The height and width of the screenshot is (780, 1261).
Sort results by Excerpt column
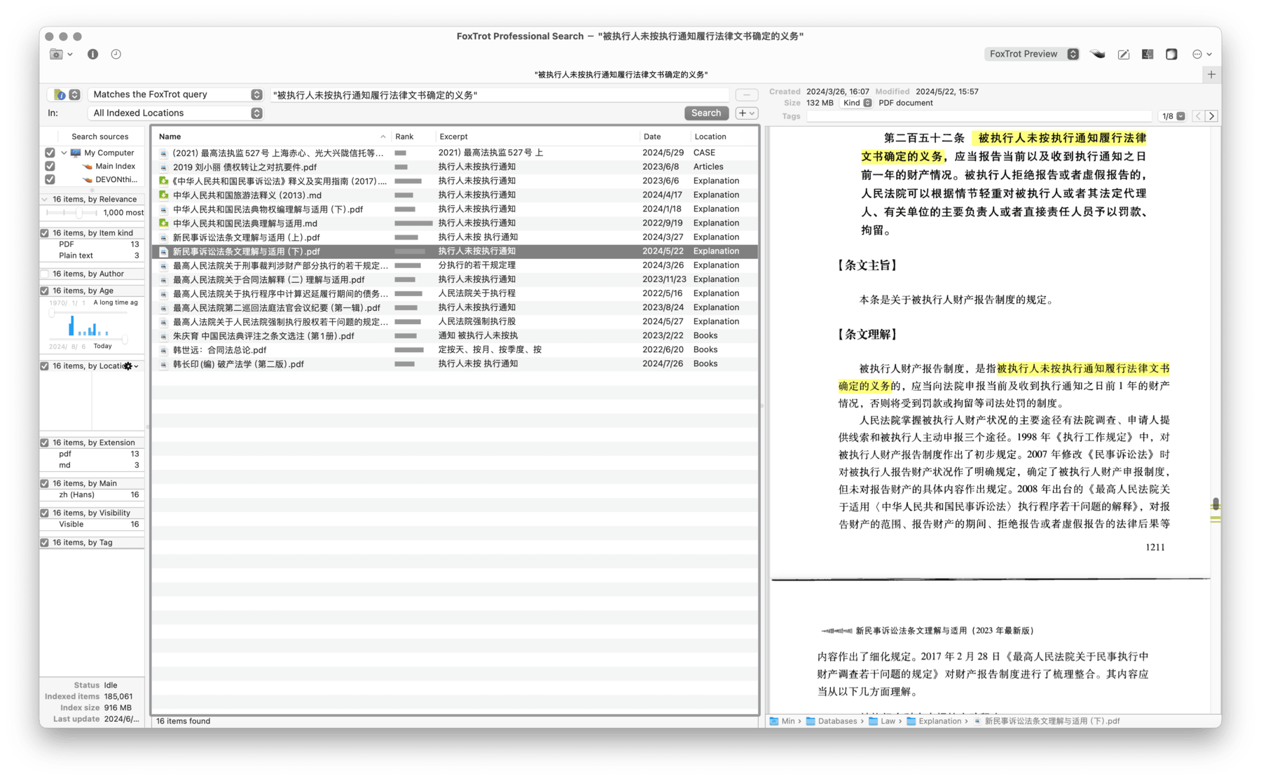(537, 137)
